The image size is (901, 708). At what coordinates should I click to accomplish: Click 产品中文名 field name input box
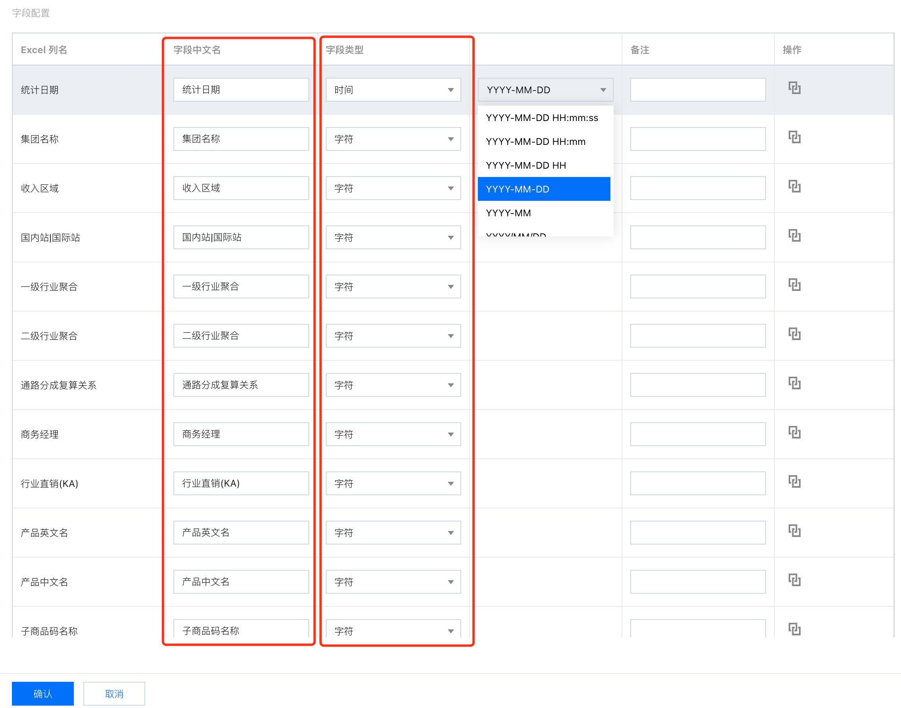click(x=241, y=582)
